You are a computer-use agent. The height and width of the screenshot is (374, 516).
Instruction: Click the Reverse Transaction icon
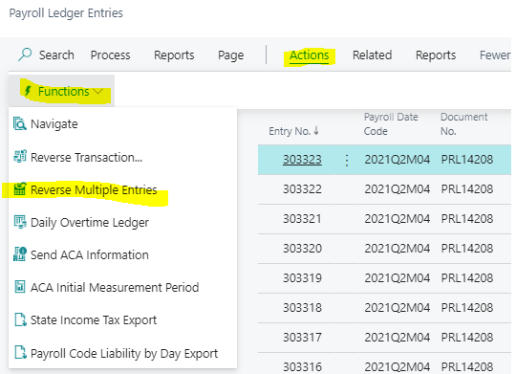click(x=20, y=157)
